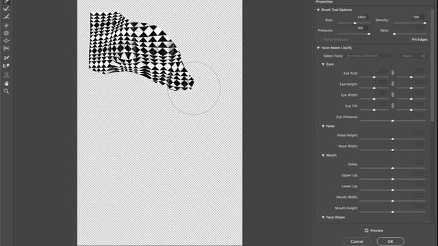Click the brush Size slider handle
Screen dimensions: 438x246
coord(355,23)
